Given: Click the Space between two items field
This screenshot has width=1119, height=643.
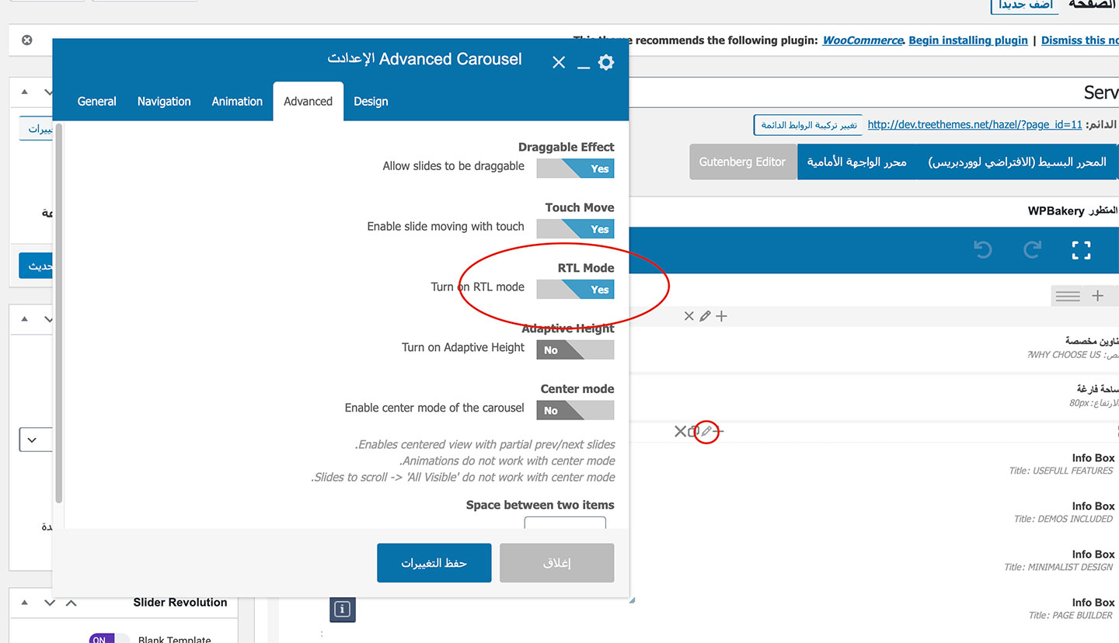Looking at the screenshot, I should (x=565, y=523).
